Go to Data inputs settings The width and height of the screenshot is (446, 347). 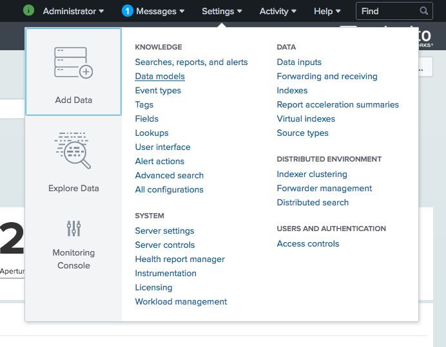click(x=299, y=62)
